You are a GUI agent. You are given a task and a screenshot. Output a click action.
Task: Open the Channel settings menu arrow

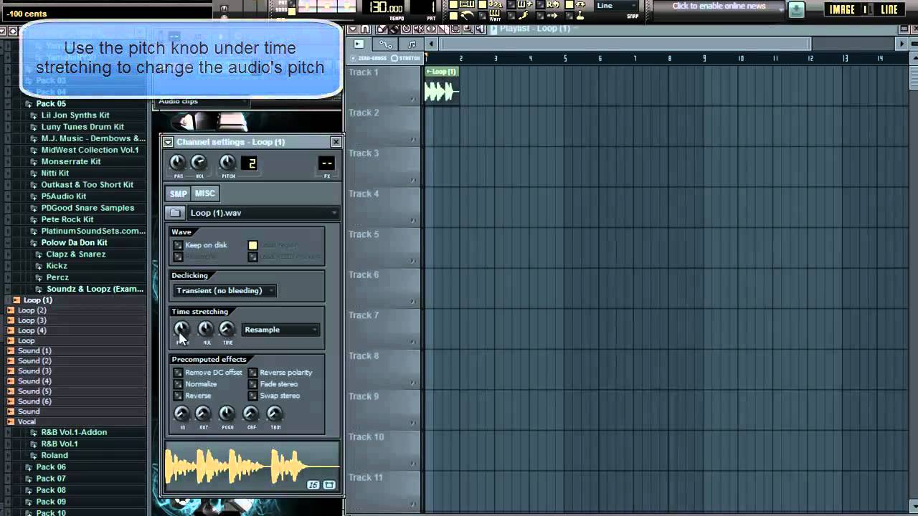click(x=168, y=142)
